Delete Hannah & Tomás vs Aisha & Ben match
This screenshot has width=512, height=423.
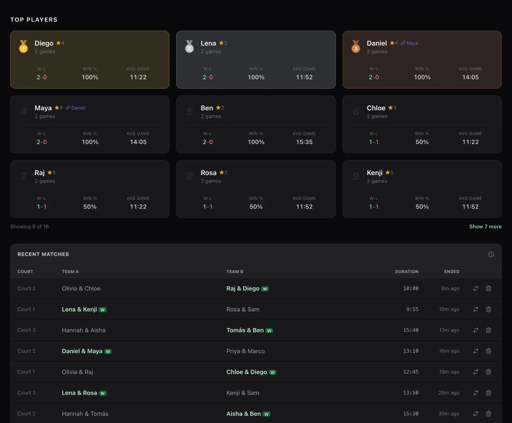[488, 414]
